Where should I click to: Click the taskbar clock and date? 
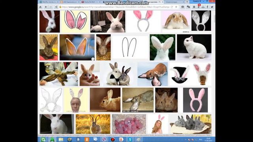208,139
